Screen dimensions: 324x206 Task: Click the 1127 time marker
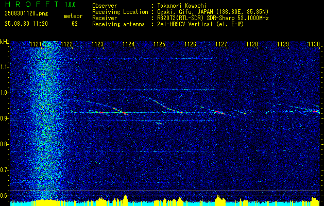click(221, 44)
